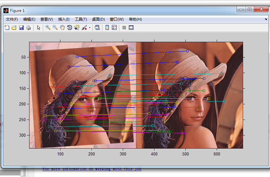Select the Data Cursor tool

click(77, 27)
